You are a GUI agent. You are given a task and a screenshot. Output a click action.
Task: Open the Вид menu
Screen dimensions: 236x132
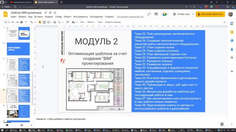[x=30, y=17]
